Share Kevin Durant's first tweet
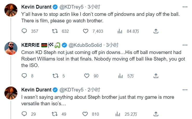 pyautogui.click(x=156, y=31)
